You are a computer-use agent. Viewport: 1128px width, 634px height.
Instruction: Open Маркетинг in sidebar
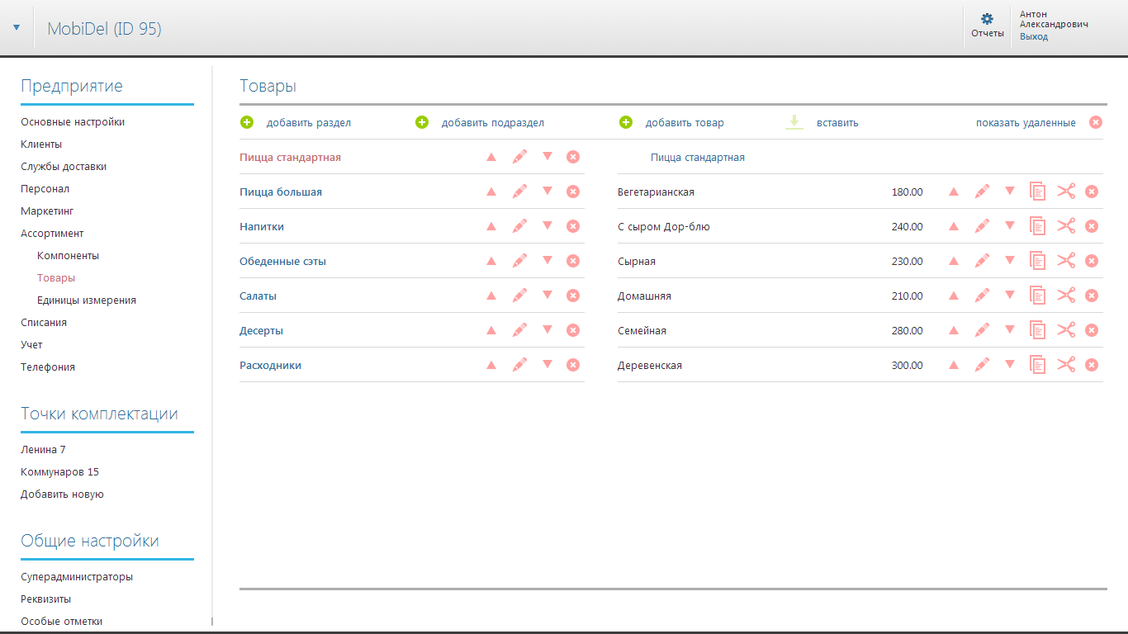pos(47,211)
